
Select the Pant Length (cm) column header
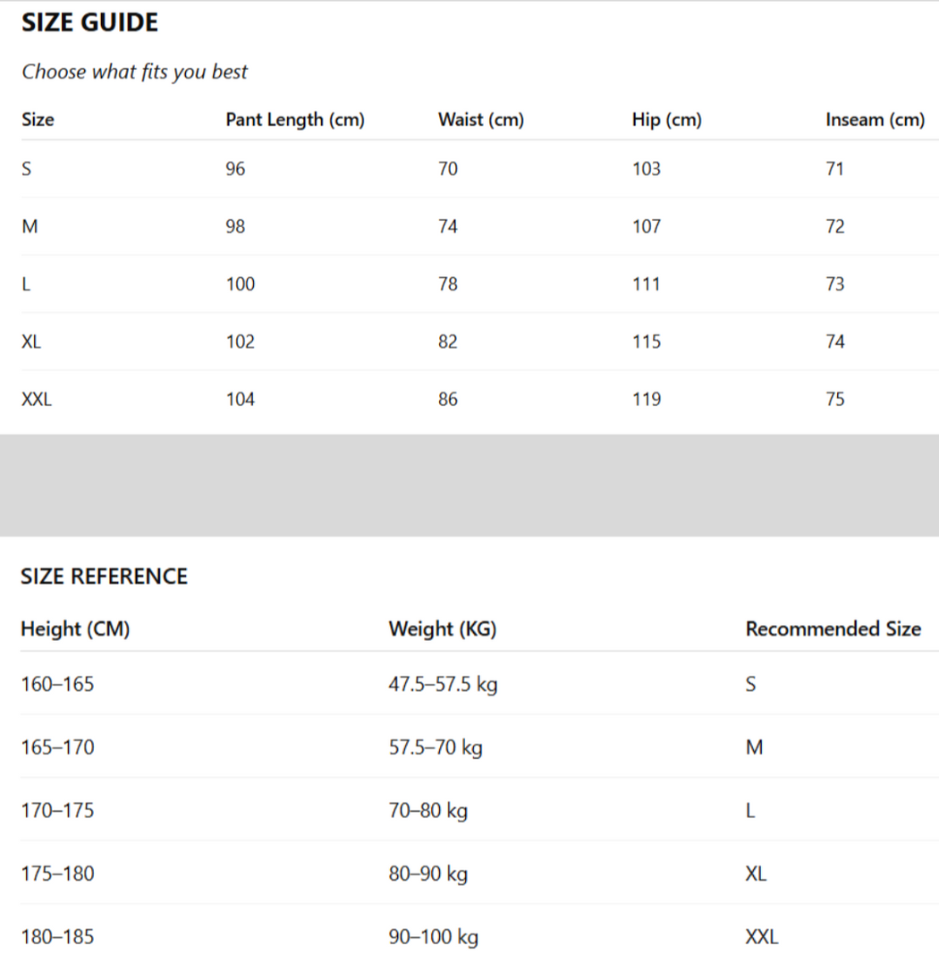(295, 120)
